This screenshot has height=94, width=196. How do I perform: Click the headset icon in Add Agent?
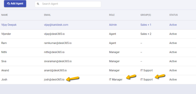[8, 4]
